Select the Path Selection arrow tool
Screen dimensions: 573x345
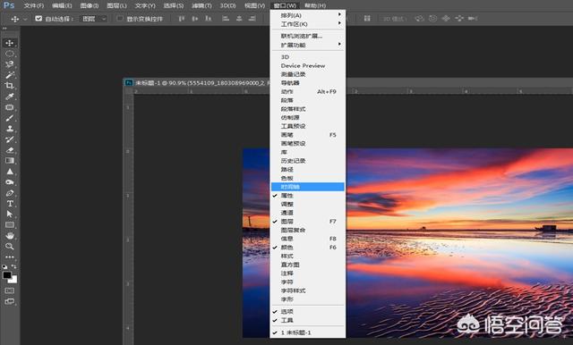tap(10, 215)
